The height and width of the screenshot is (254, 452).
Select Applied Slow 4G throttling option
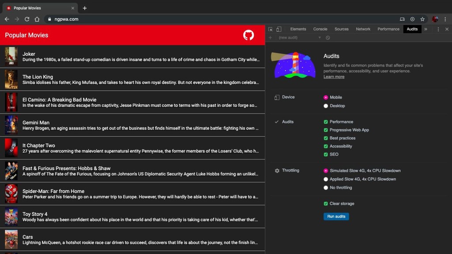tap(326, 179)
